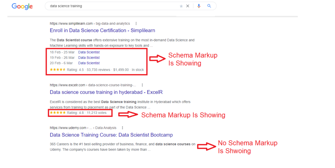335x168 pixels.
Task: Click Data Scientist link for 20 Feb - 6 Mar
Action: [x=89, y=63]
